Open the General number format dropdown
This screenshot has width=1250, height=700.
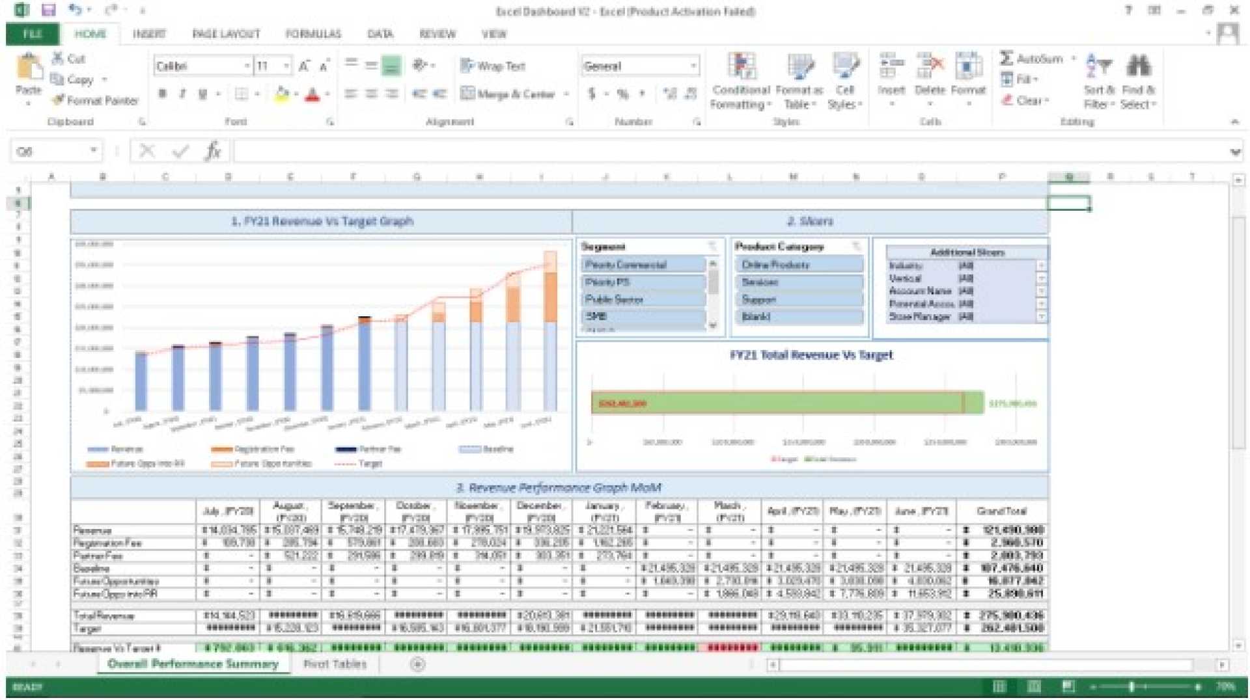[x=693, y=66]
